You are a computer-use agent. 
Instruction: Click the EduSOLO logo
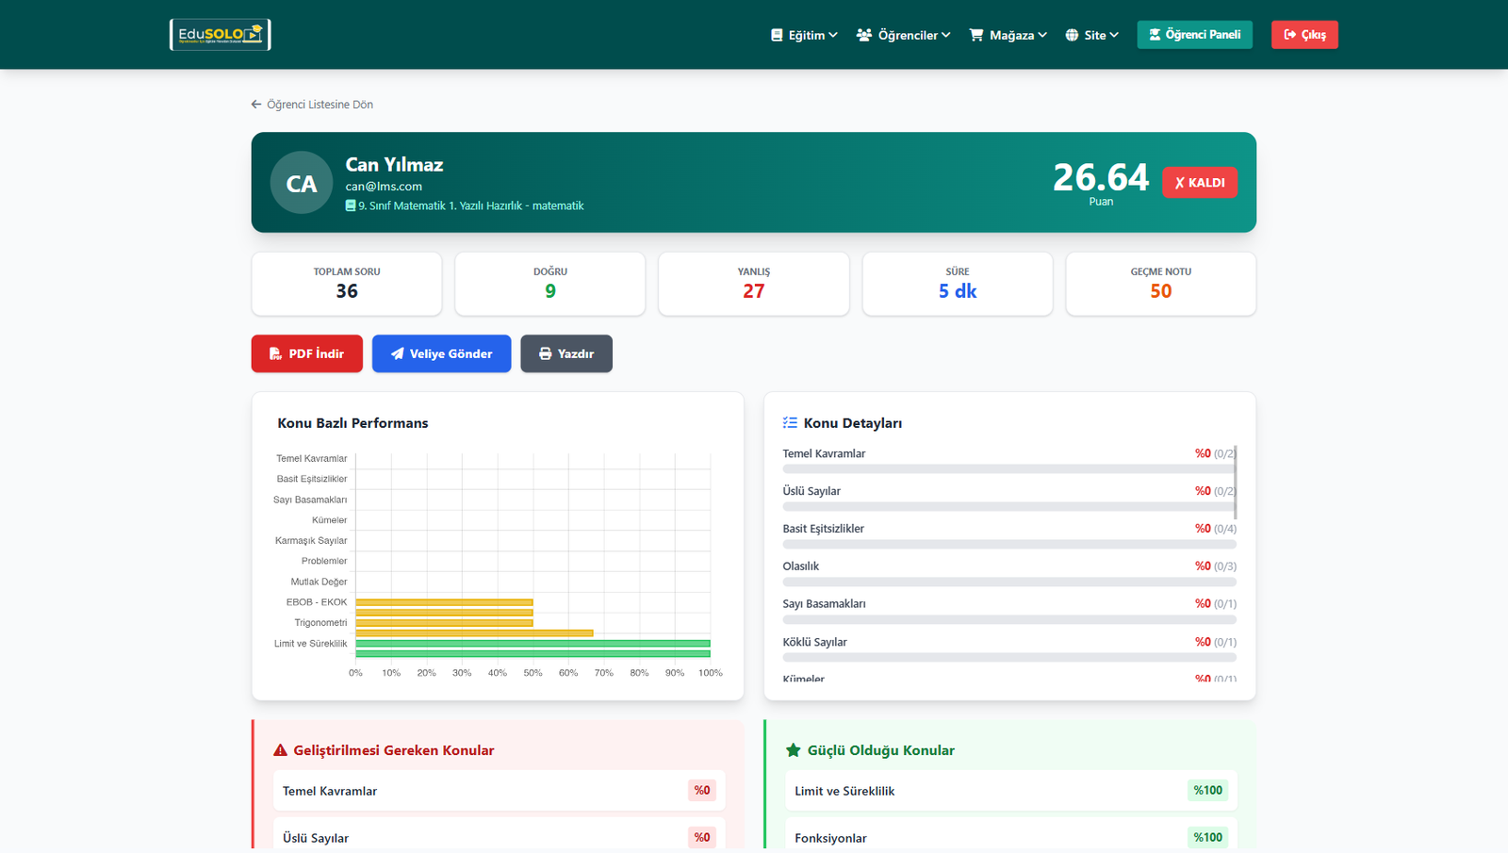(220, 35)
